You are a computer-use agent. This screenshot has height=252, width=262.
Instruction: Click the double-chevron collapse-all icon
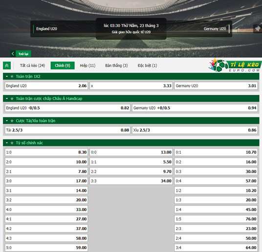click(7, 66)
